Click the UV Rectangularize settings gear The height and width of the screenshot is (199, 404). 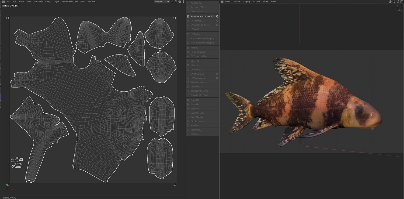[217, 78]
